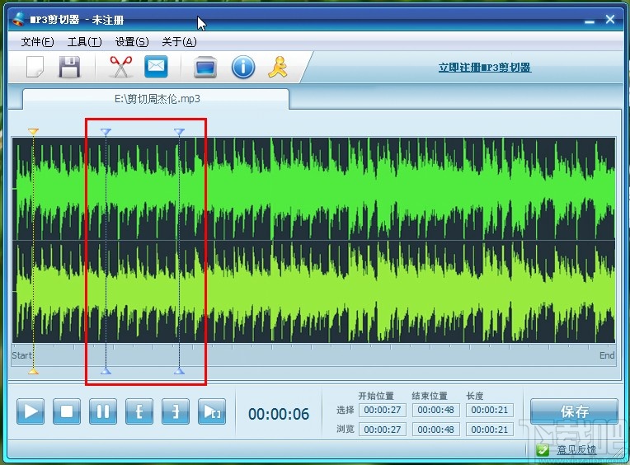Stop playback with the Stop button
The image size is (630, 465).
tap(67, 411)
